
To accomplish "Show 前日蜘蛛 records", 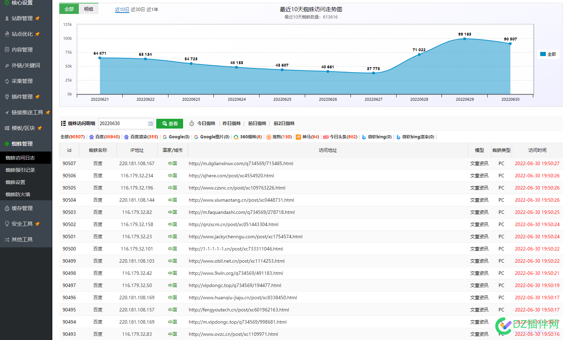I will pyautogui.click(x=257, y=123).
